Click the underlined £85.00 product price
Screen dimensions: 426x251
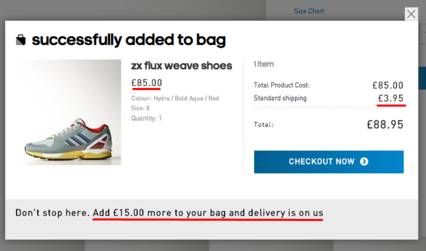pos(147,83)
